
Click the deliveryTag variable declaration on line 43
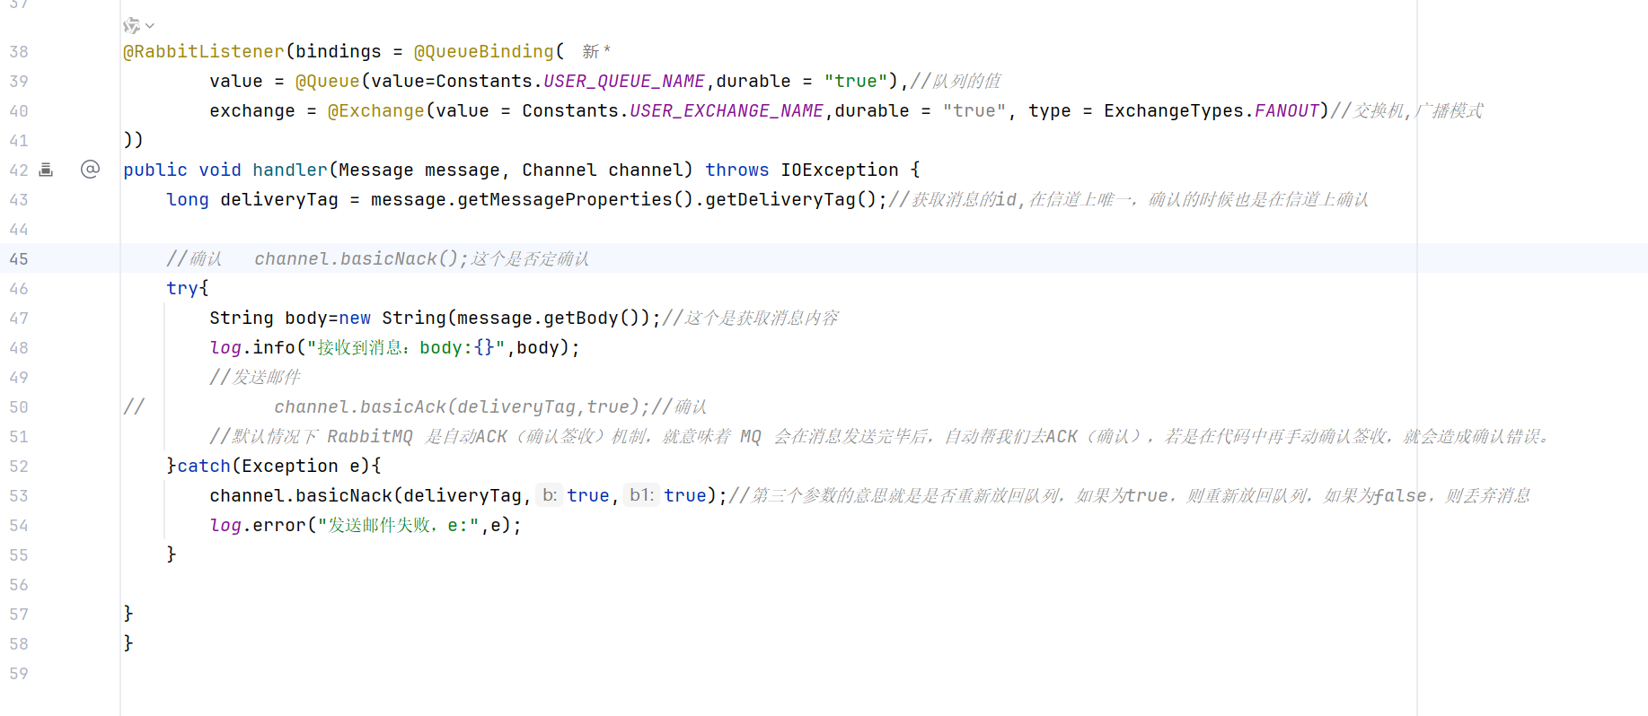coord(279,199)
